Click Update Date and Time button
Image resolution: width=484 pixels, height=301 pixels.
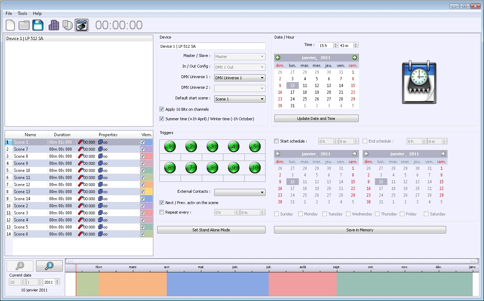(316, 118)
